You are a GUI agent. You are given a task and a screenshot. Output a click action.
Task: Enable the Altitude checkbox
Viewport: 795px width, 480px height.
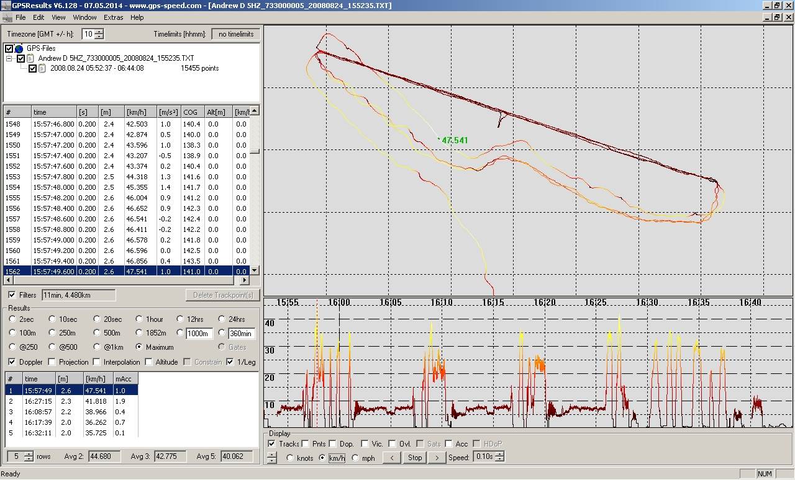coord(149,362)
